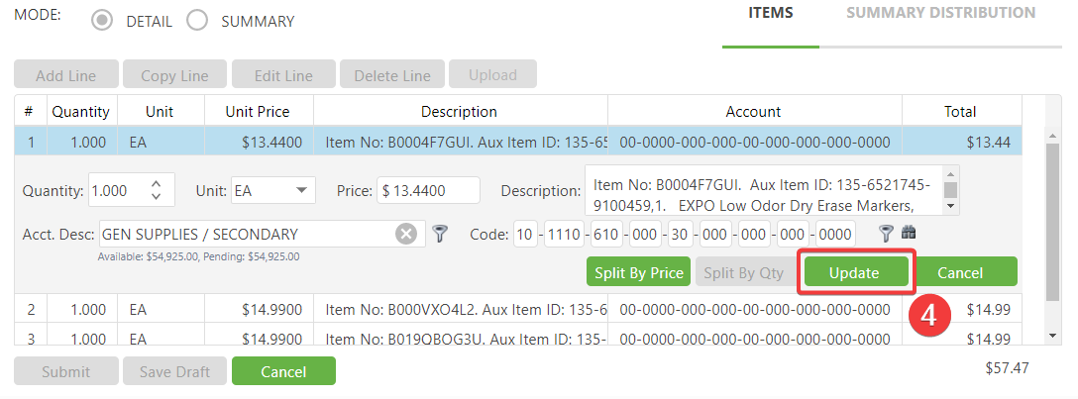Select the SUMMARY mode radio button
1078x399 pixels.
[x=197, y=21]
